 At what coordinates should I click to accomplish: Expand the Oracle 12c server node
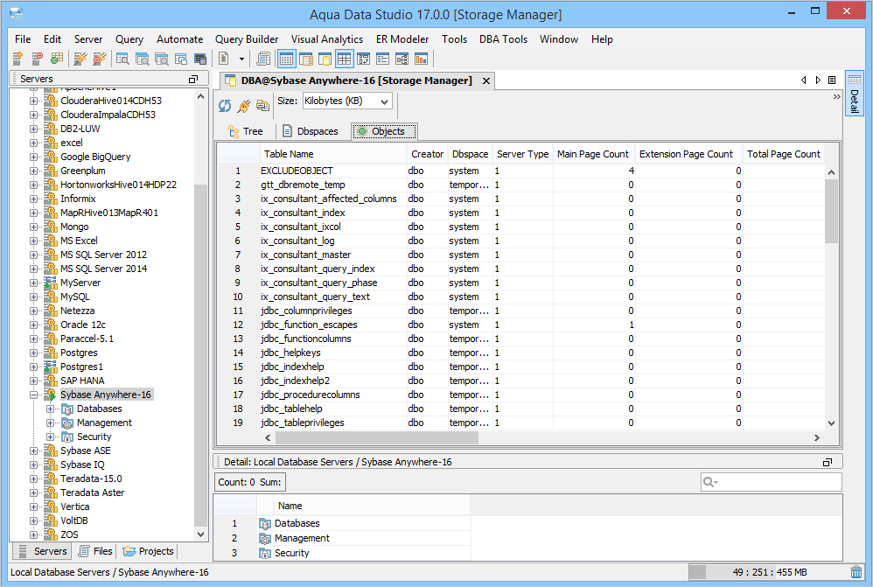point(34,325)
